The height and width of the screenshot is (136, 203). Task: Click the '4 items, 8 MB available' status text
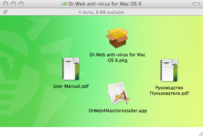101,12
